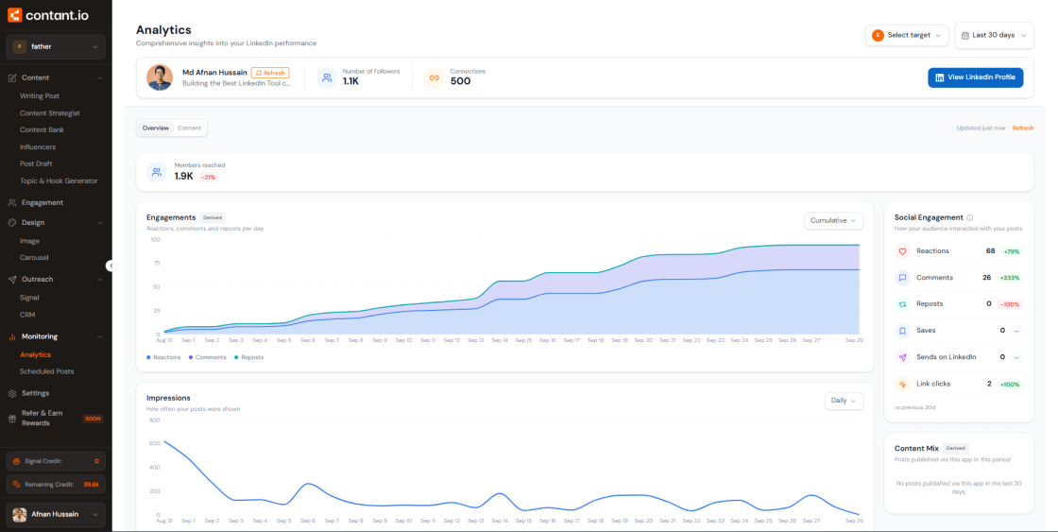1058x532 pixels.
Task: Toggle the Comments legend series
Action: tap(207, 357)
